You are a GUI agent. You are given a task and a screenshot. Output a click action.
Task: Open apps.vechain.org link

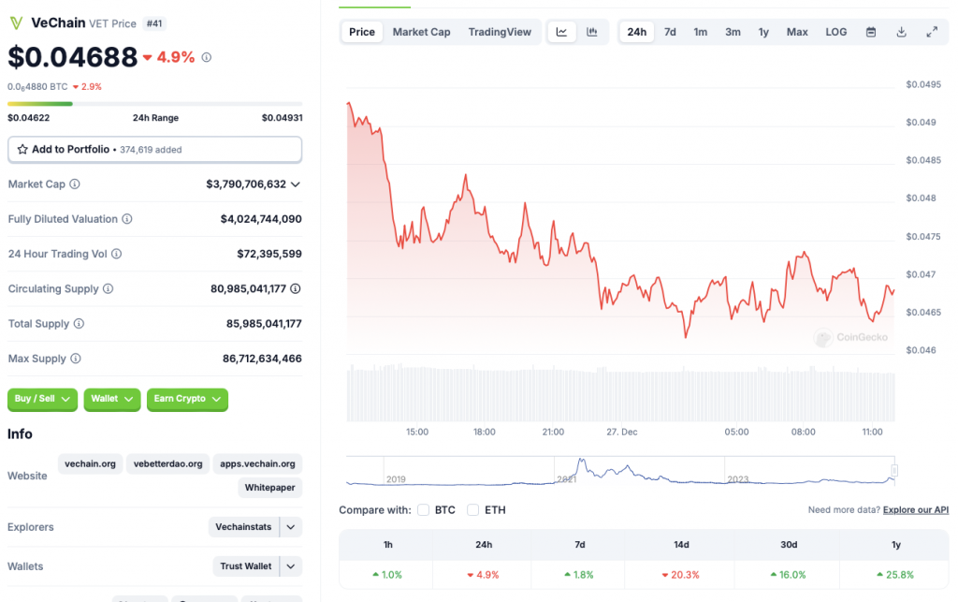(x=257, y=463)
